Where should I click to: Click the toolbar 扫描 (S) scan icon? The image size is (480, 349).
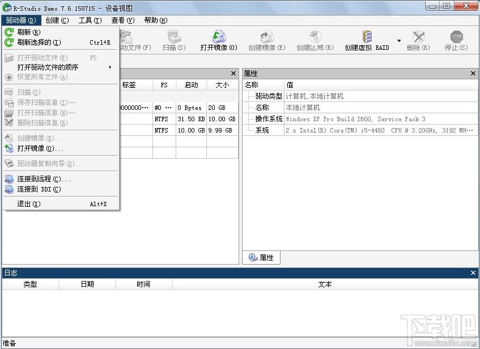coord(173,36)
